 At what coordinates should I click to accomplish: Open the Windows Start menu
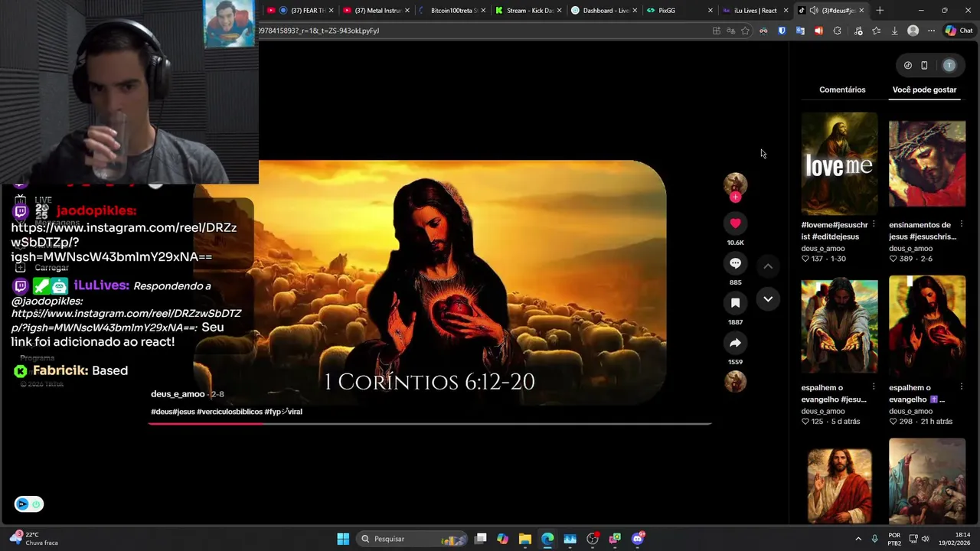pos(343,539)
